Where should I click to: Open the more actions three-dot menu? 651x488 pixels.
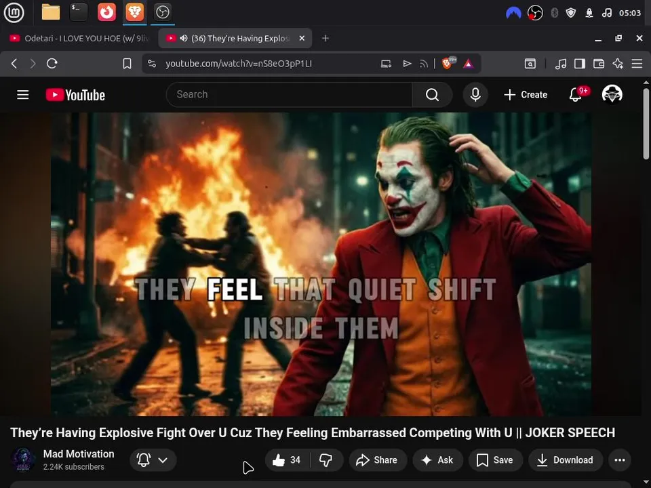(620, 460)
